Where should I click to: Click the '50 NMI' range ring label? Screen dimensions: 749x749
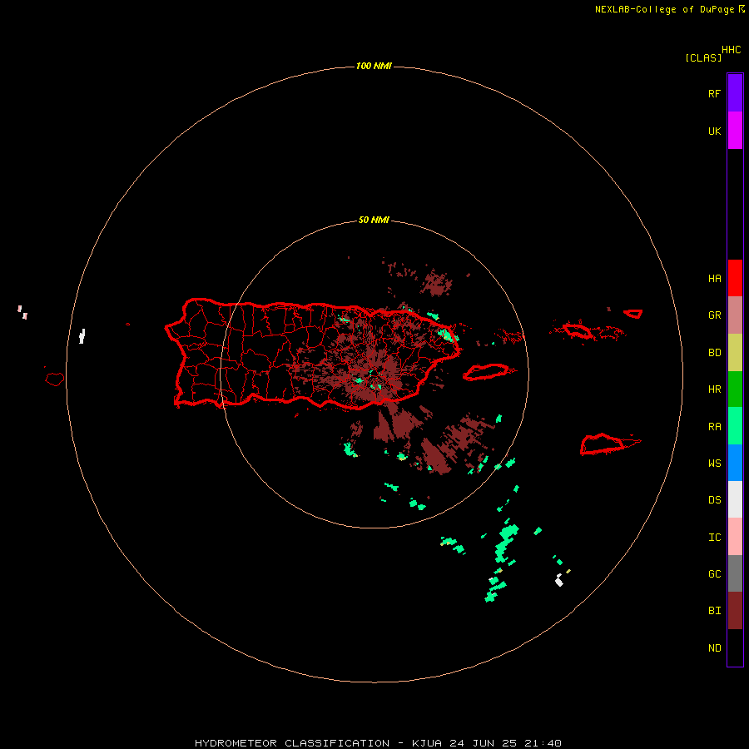pyautogui.click(x=374, y=221)
